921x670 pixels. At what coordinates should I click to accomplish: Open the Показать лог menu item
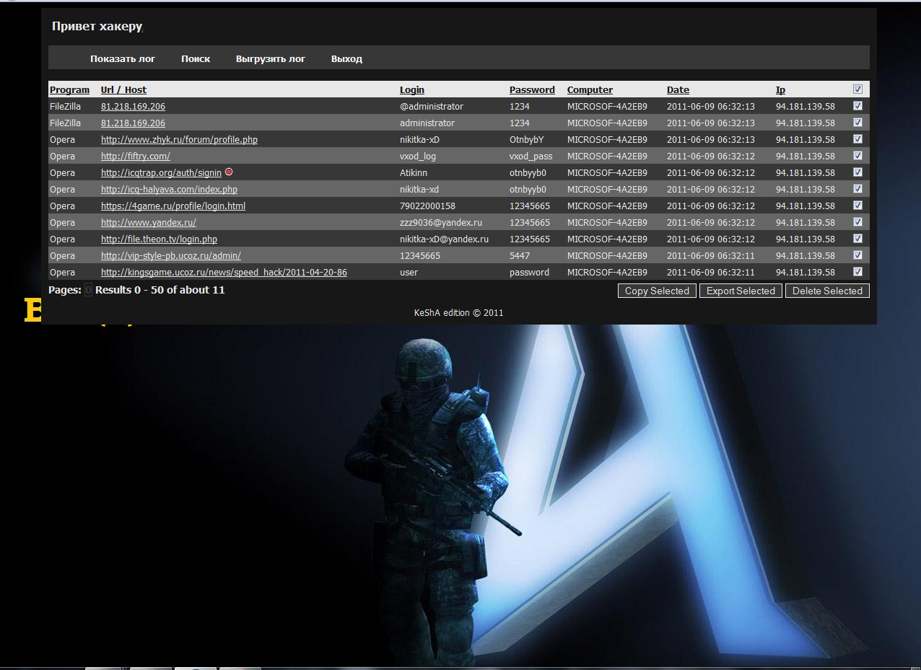(123, 59)
